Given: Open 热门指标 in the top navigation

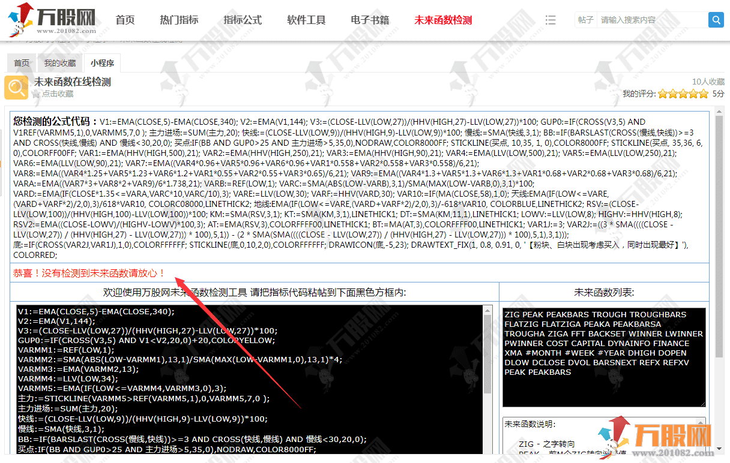Looking at the screenshot, I should pyautogui.click(x=179, y=20).
